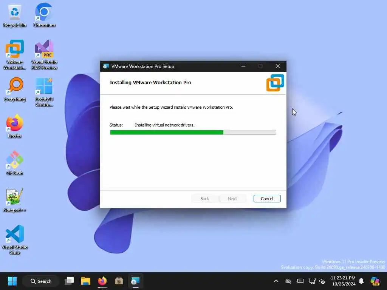The height and width of the screenshot is (290, 387).
Task: Select the Everything search desktop icon
Action: [x=15, y=89]
